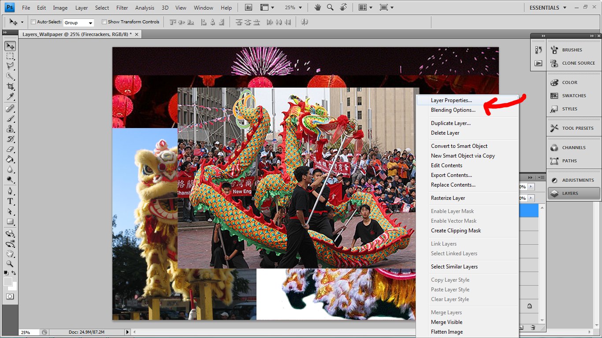Screen dimensions: 602x338
Task: Open the Auto-Select Group dropdown
Action: click(78, 22)
